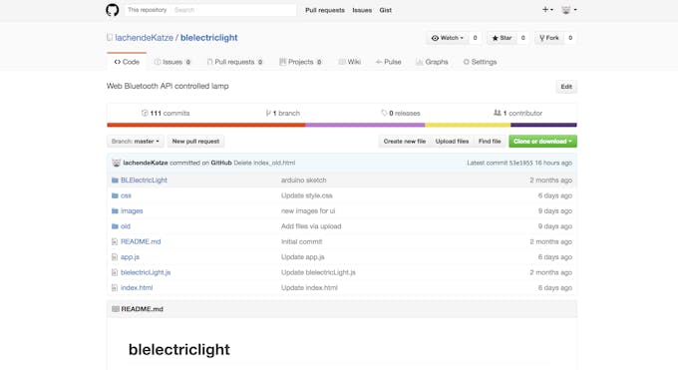Click the yellow language bar segment
The image size is (678, 370).
468,125
